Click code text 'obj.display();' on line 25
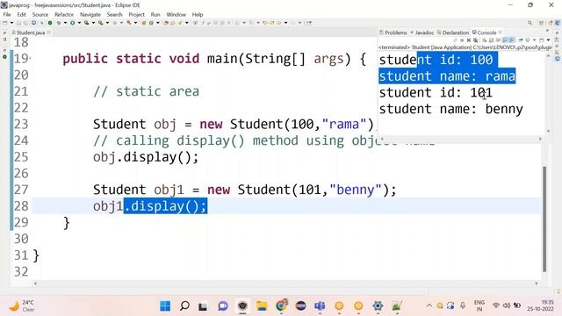The image size is (562, 316). 146,157
